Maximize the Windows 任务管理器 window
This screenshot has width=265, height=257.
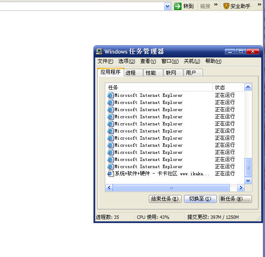[x=241, y=52]
